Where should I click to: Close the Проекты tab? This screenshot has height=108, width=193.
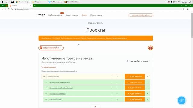31,6
